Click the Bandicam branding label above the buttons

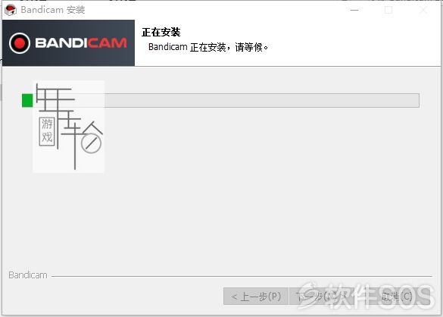pos(28,275)
